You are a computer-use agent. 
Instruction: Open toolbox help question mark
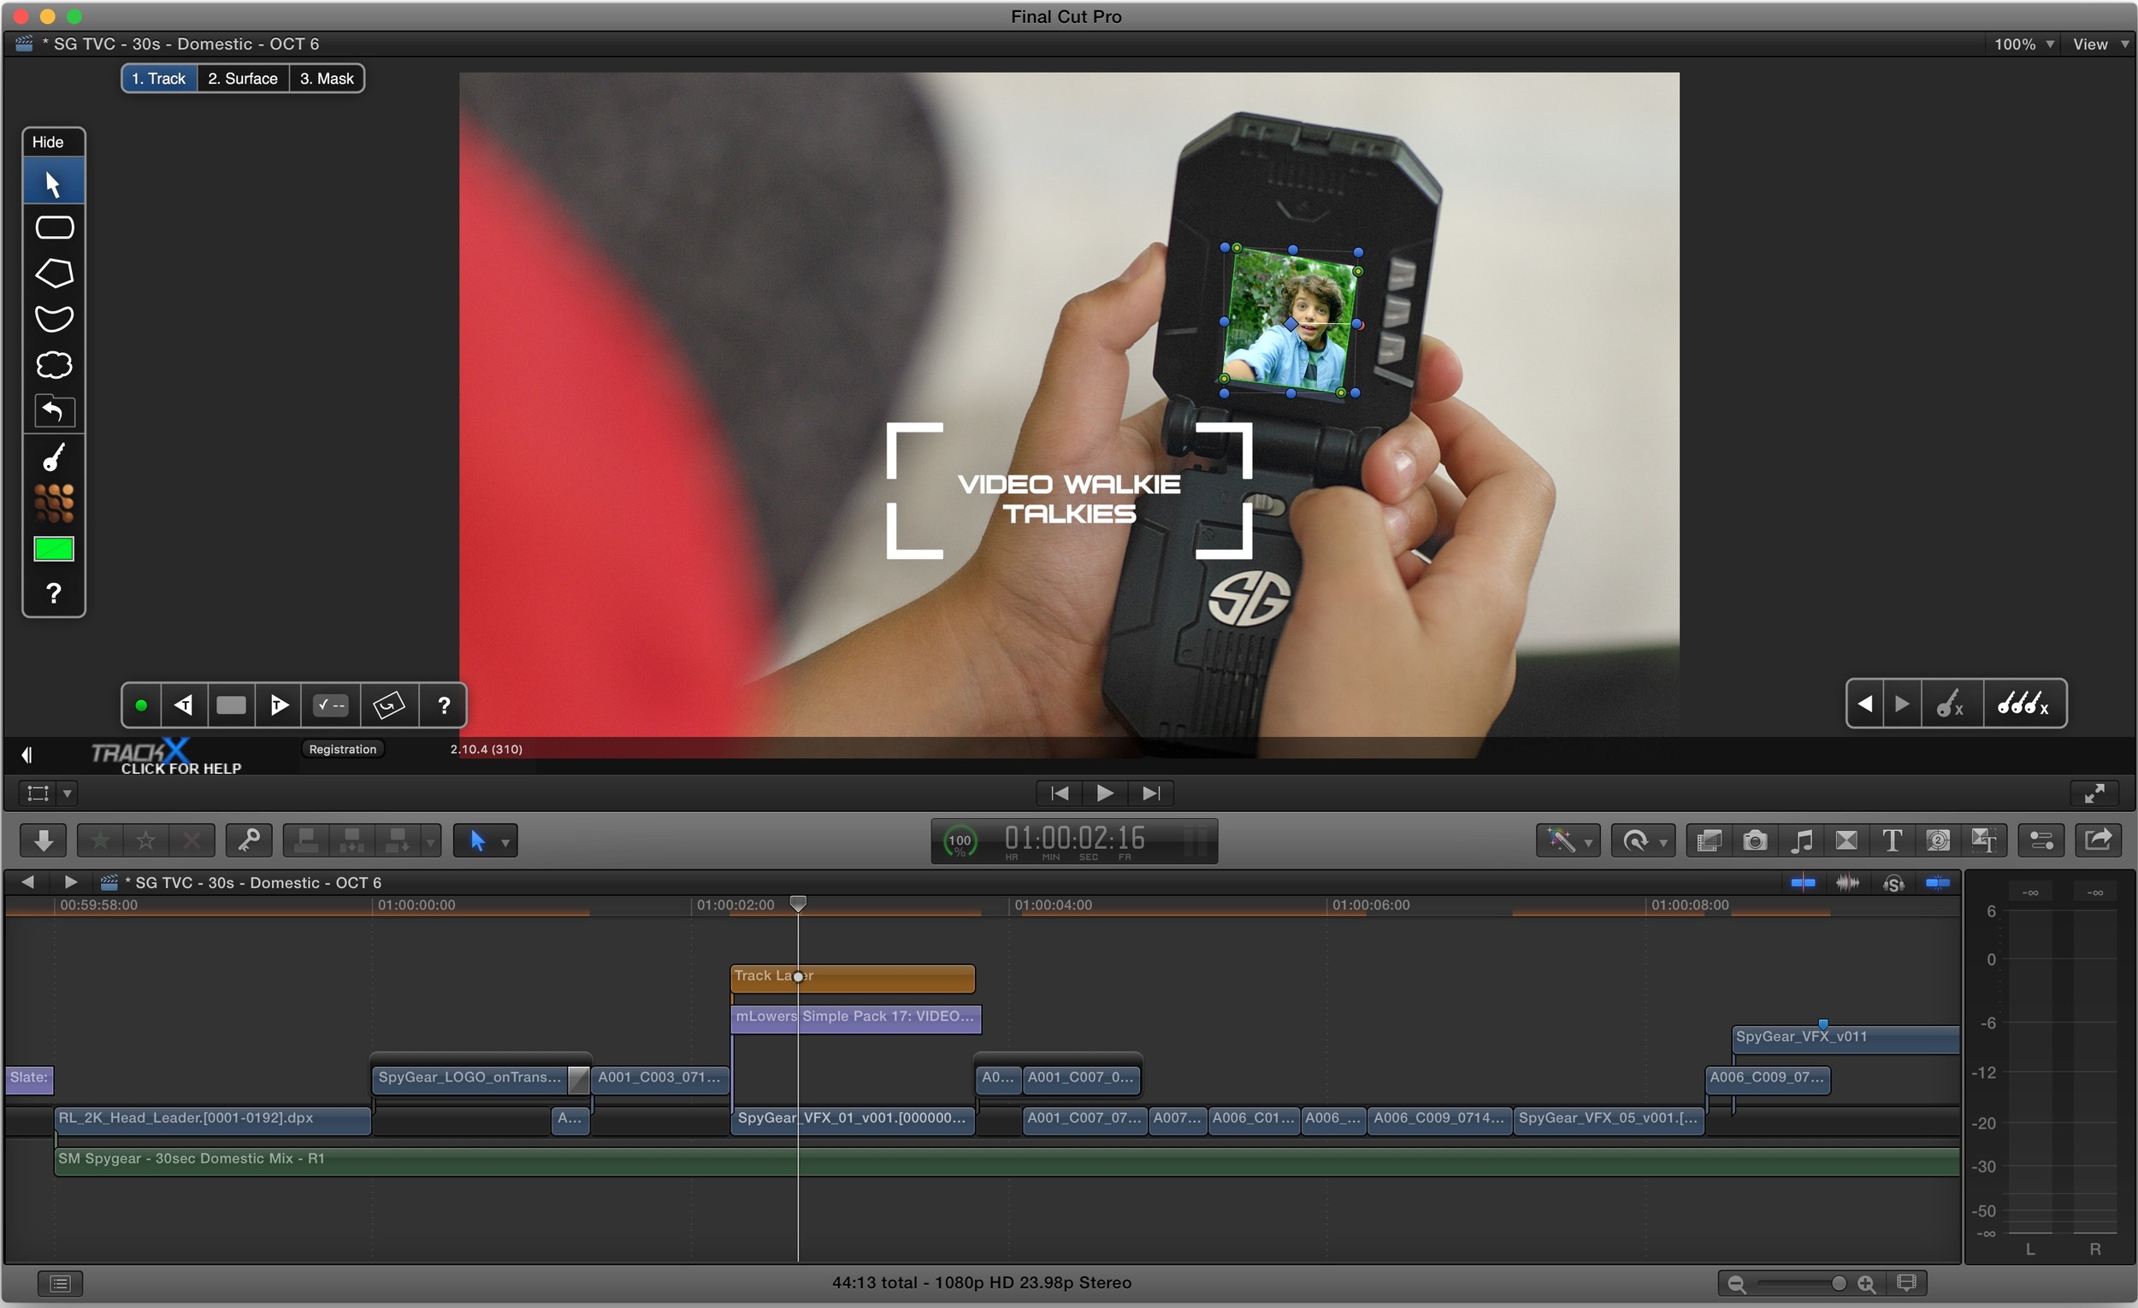(x=54, y=593)
